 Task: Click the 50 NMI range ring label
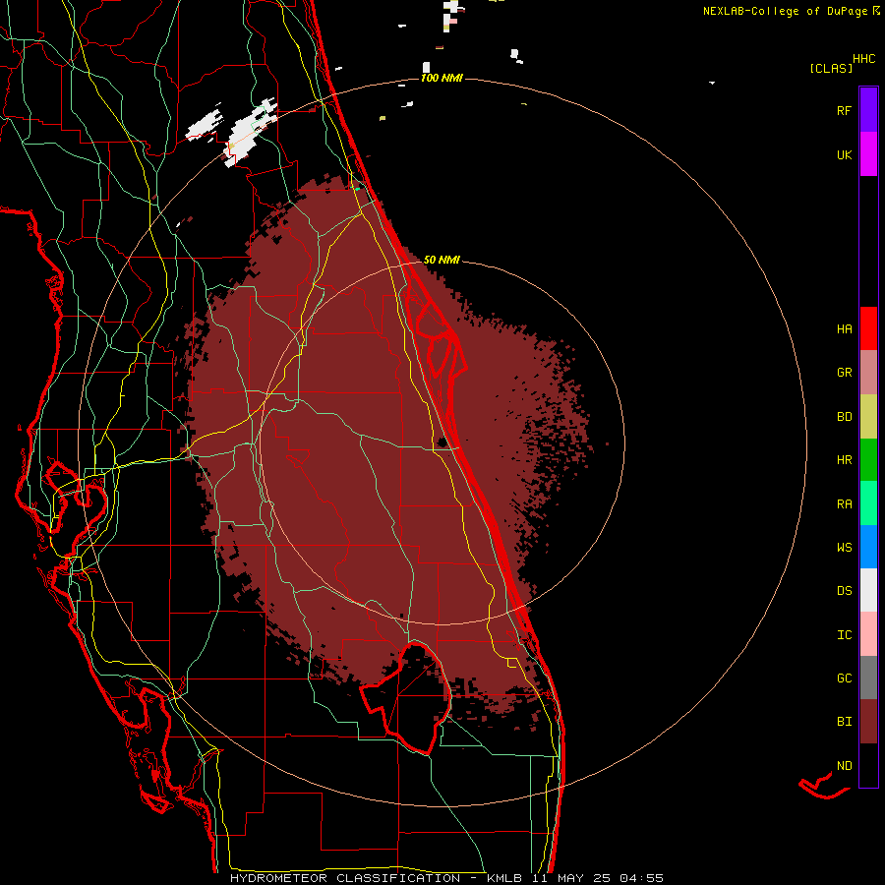442,260
